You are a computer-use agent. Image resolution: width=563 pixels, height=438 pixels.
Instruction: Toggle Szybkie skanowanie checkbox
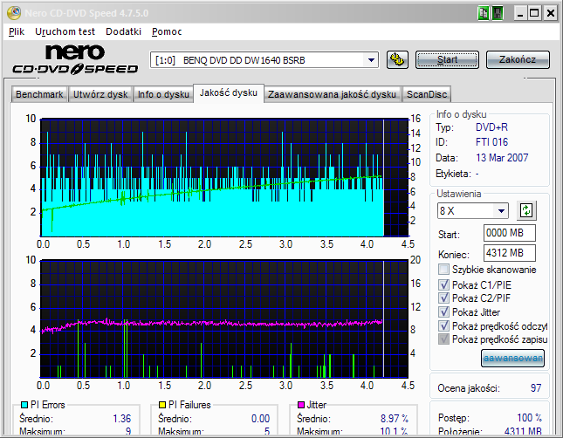click(x=443, y=270)
